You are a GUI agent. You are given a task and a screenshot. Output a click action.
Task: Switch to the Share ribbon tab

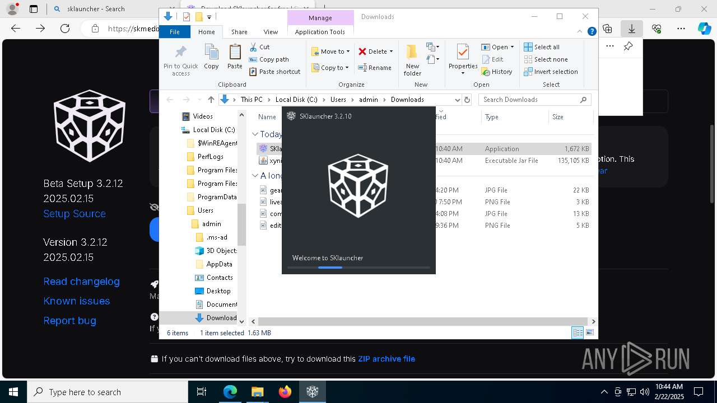click(239, 32)
